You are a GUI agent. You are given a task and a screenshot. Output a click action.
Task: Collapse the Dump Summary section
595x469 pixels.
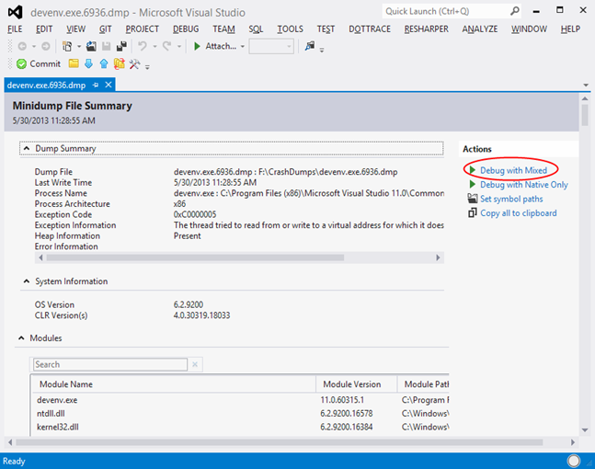26,148
